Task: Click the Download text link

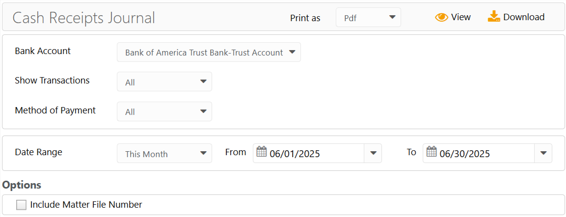Action: 524,17
